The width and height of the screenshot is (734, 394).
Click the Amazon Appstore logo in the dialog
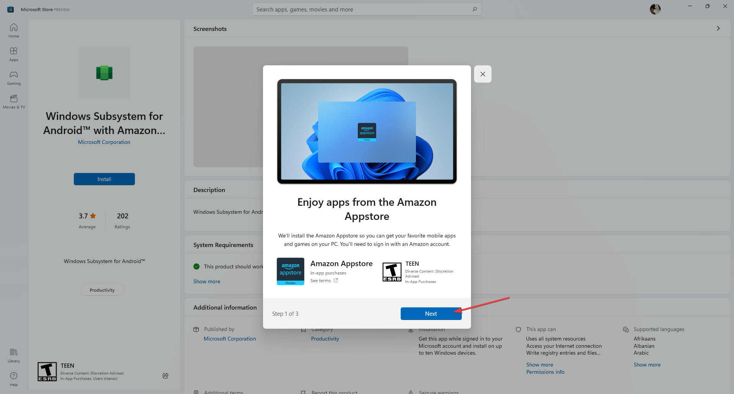pyautogui.click(x=291, y=271)
